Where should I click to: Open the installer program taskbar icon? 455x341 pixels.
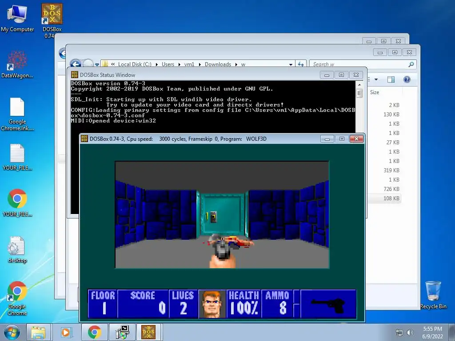(x=122, y=332)
